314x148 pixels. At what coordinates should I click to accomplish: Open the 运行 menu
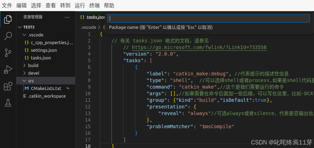[x=80, y=6]
